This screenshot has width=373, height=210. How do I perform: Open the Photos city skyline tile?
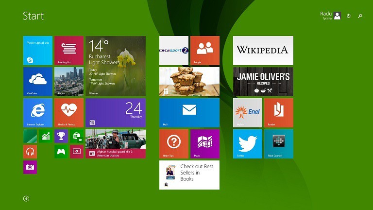[69, 82]
